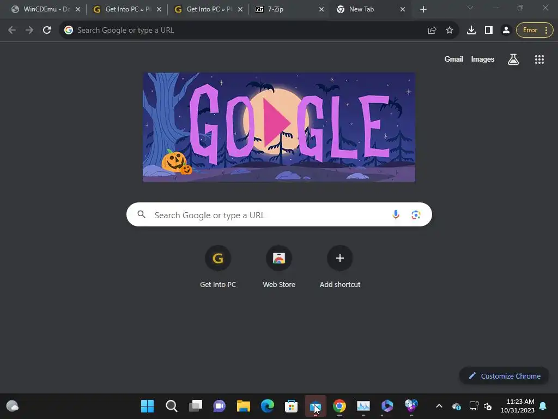Open the notifications bell icon

click(x=543, y=406)
